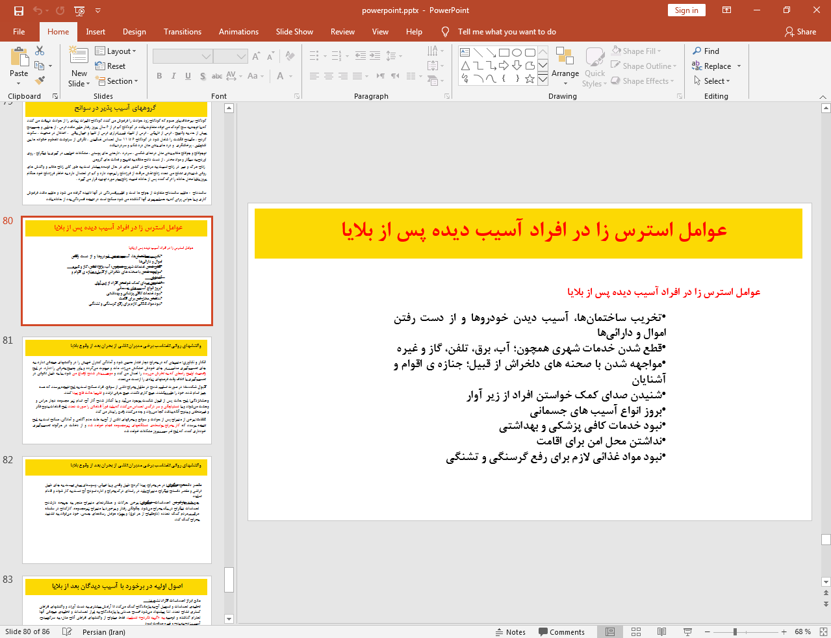
Task: Toggle Bold formatting
Action: [x=159, y=76]
